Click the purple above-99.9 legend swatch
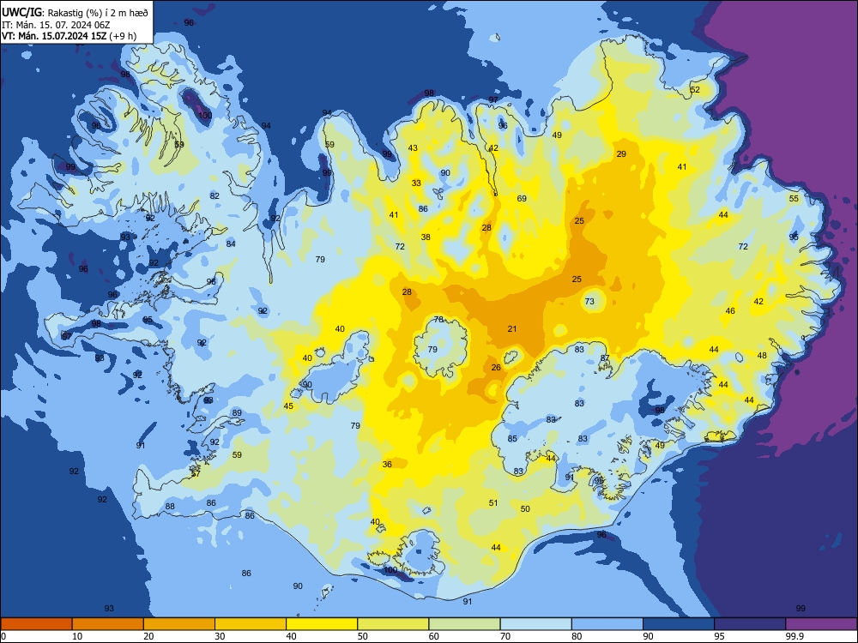Screen dimensions: 858x643 (821, 624)
